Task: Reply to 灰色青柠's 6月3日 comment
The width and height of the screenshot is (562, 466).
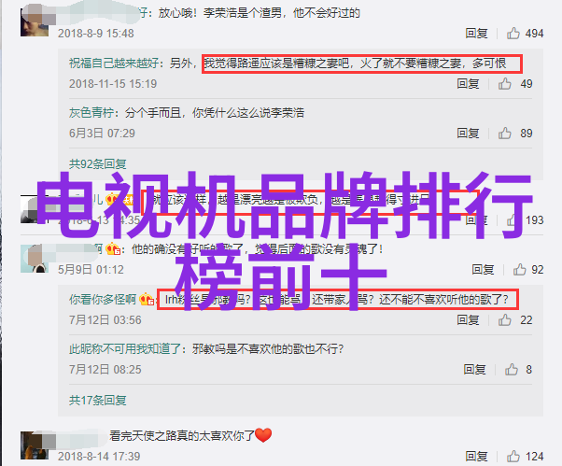Action: click(468, 133)
